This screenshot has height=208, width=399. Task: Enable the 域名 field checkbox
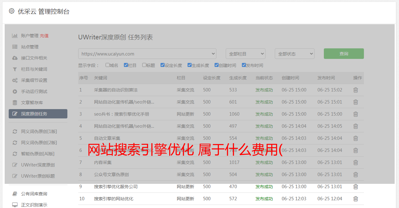(107, 65)
